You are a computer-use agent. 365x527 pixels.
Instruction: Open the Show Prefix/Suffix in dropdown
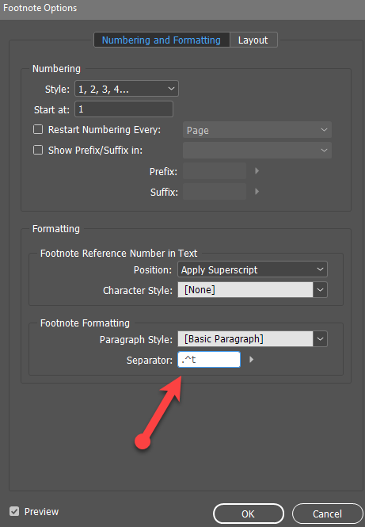(x=257, y=151)
